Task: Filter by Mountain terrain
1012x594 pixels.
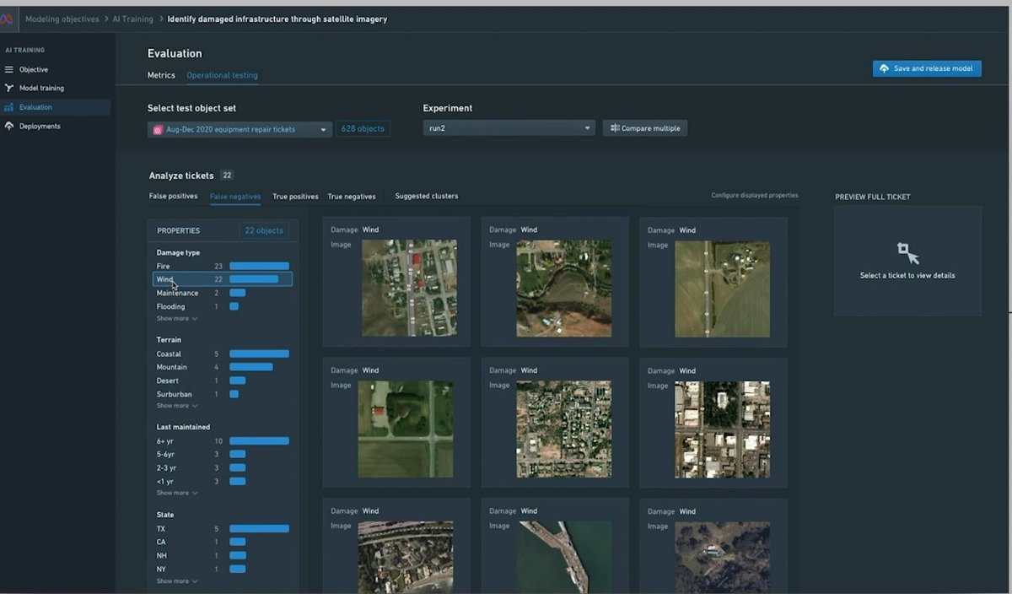Action: point(223,367)
